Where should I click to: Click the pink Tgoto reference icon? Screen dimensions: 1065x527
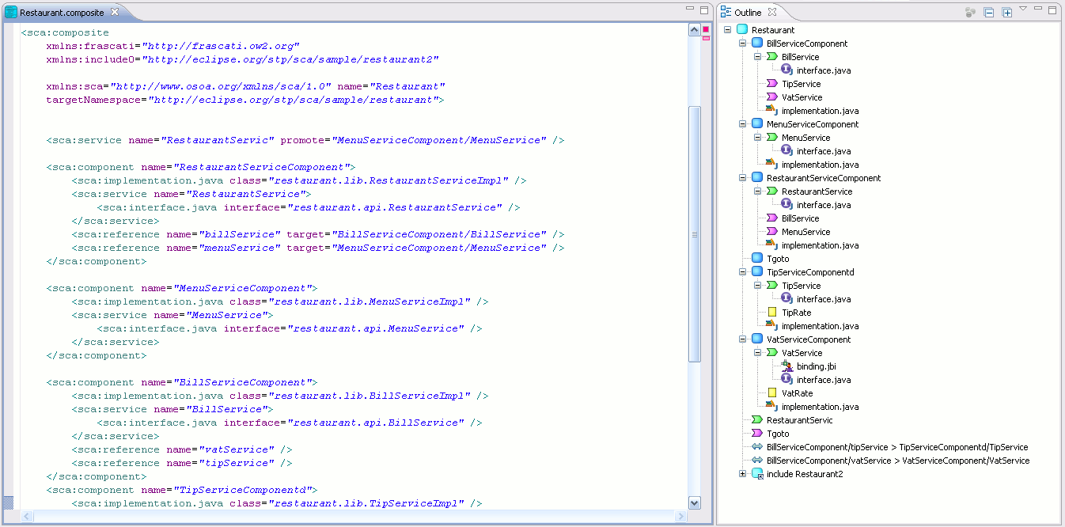click(757, 434)
